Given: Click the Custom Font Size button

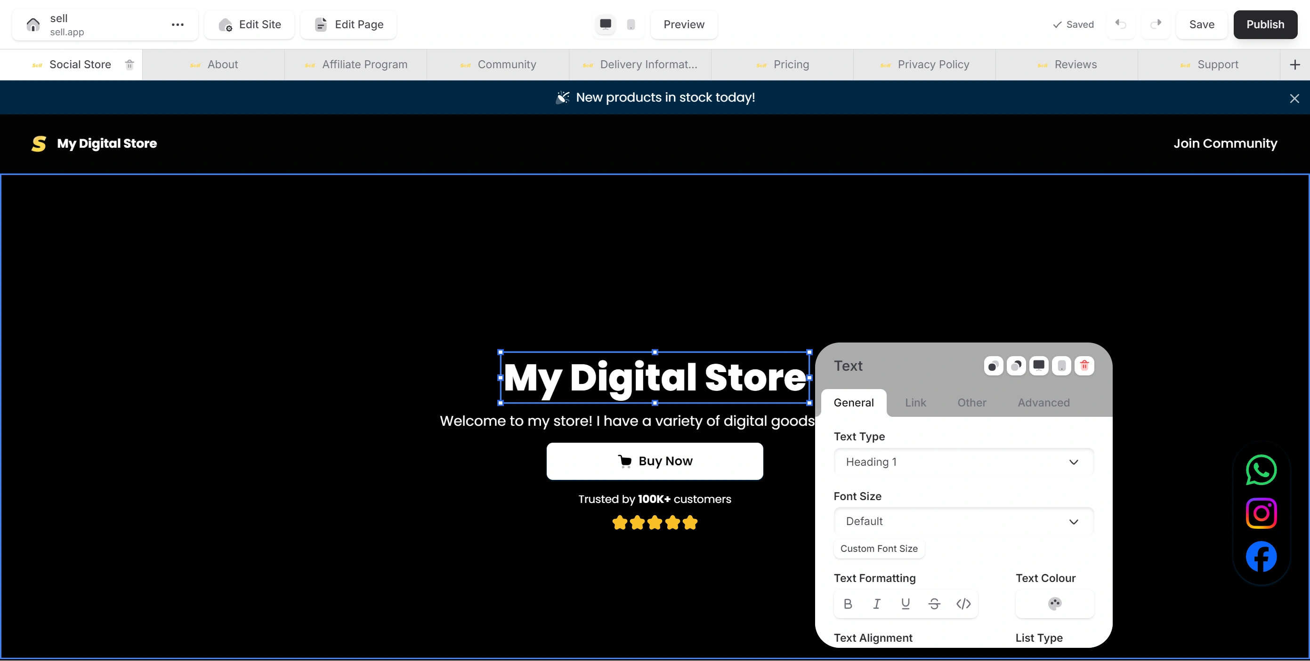Looking at the screenshot, I should pos(879,549).
